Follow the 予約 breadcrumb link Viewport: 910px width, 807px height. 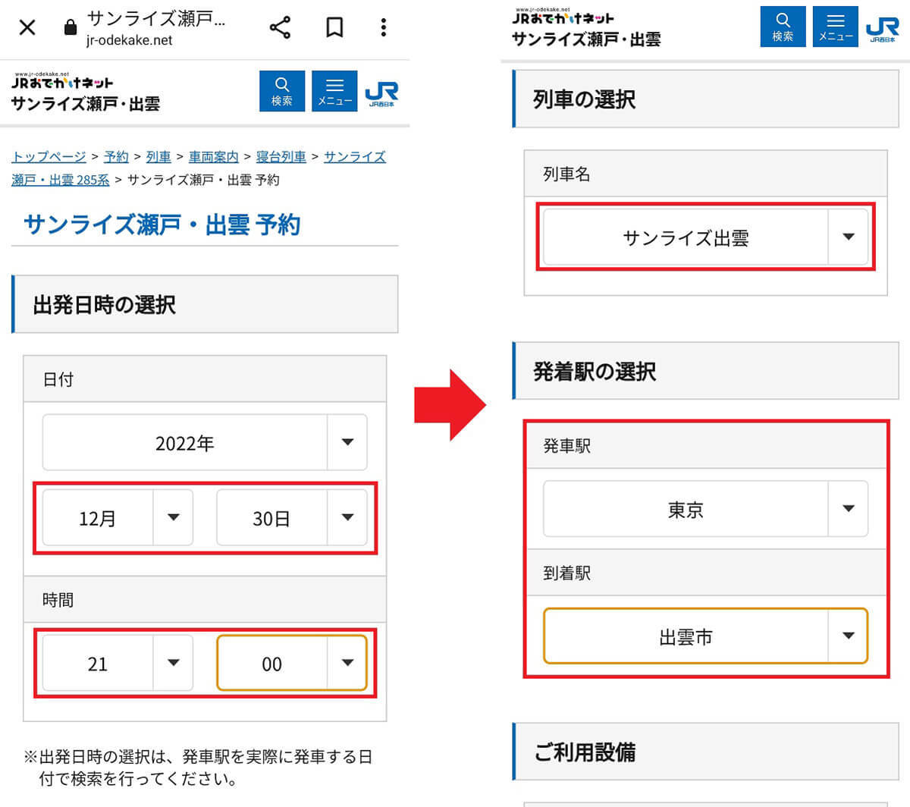point(116,156)
